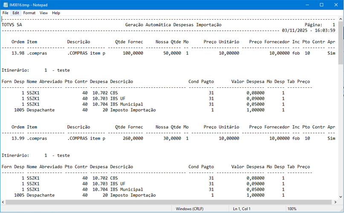344x213 pixels.
Task: Click first '1,00000' despesa value
Action: (x=256, y=110)
